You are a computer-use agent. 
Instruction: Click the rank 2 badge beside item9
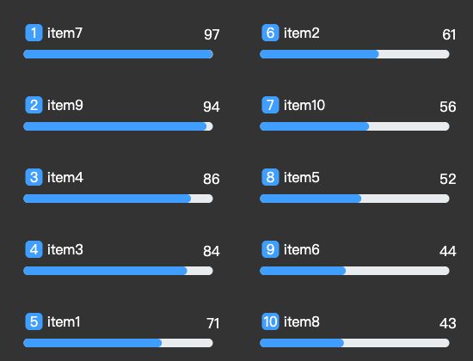[34, 105]
